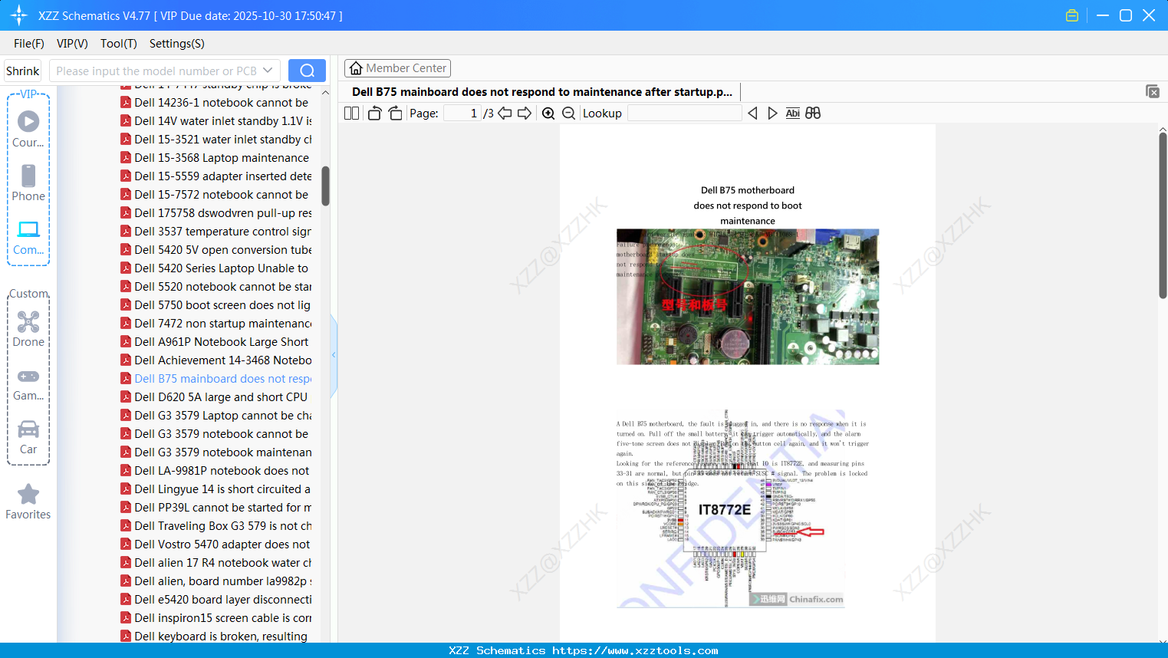Open 'Dell 3537 temperature control' file
The image size is (1168, 658).
(x=216, y=232)
